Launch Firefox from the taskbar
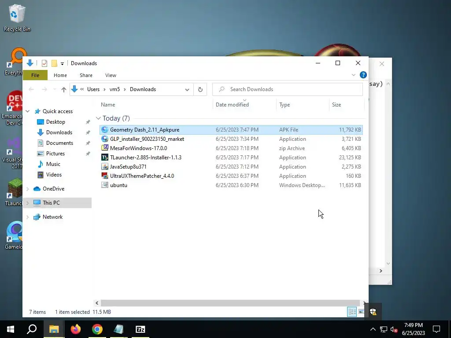Screen dimensions: 451x338 pyautogui.click(x=76, y=329)
